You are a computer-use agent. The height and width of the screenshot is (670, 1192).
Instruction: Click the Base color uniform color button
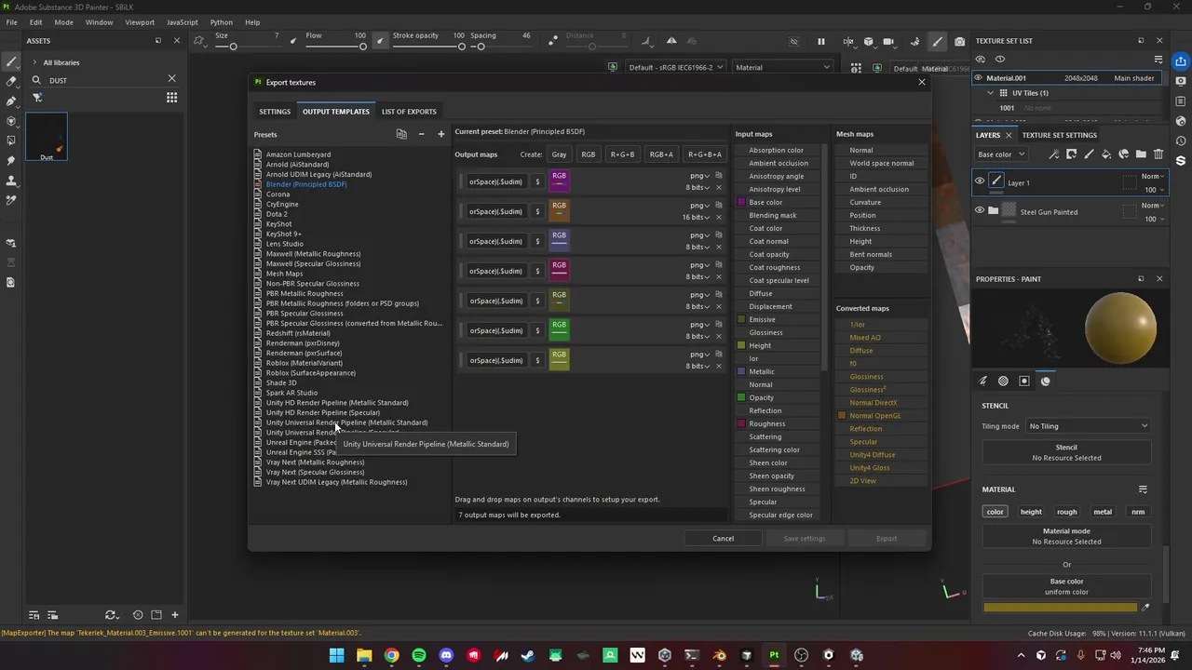coord(1066,586)
